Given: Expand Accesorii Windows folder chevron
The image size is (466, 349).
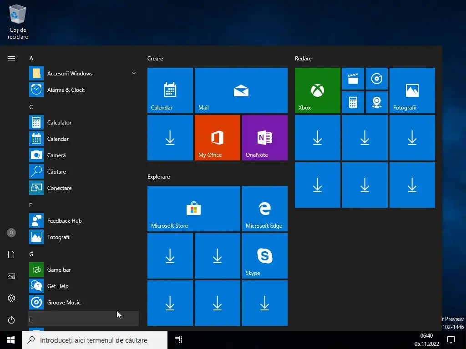Looking at the screenshot, I should coord(134,73).
